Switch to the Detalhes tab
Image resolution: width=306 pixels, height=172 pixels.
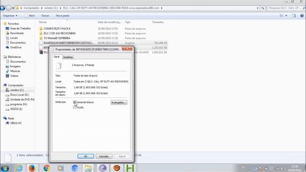pos(68,57)
